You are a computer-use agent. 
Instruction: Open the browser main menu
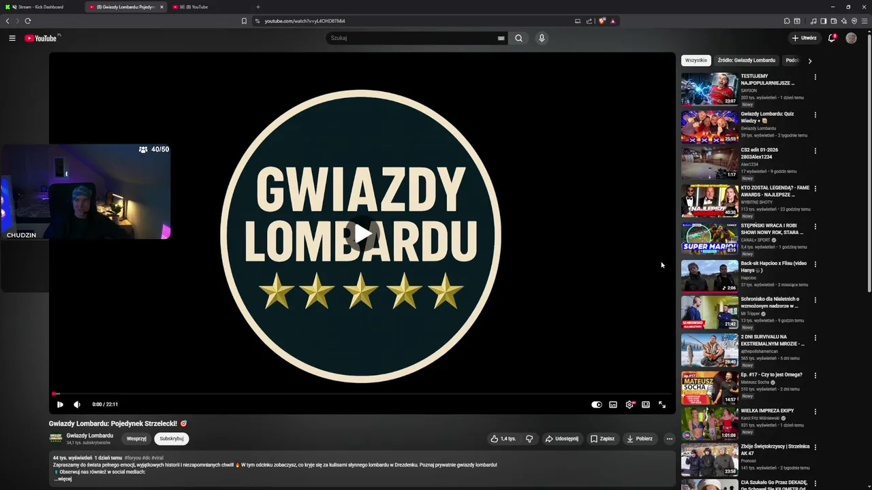point(865,21)
